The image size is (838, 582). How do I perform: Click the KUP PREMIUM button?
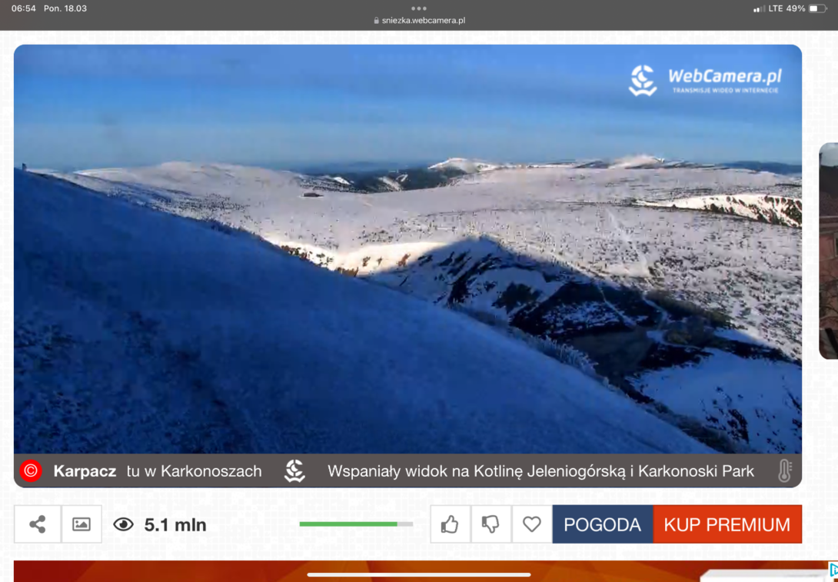(727, 524)
